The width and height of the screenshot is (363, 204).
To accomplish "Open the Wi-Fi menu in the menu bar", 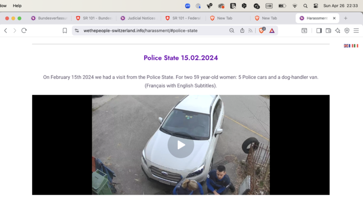I will pyautogui.click(x=295, y=6).
